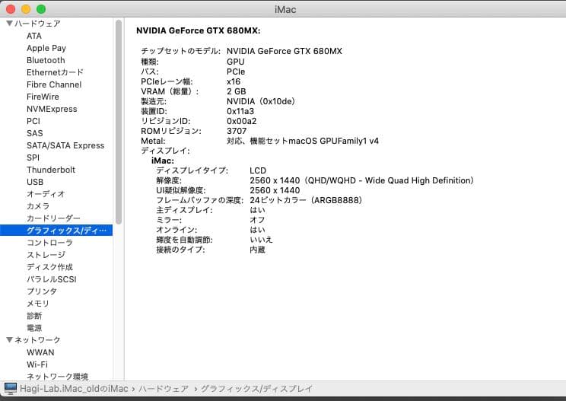The width and height of the screenshot is (566, 401).
Task: Click the 解像度 value 2560 x 1440 QHD/WQHD
Action: point(361,180)
